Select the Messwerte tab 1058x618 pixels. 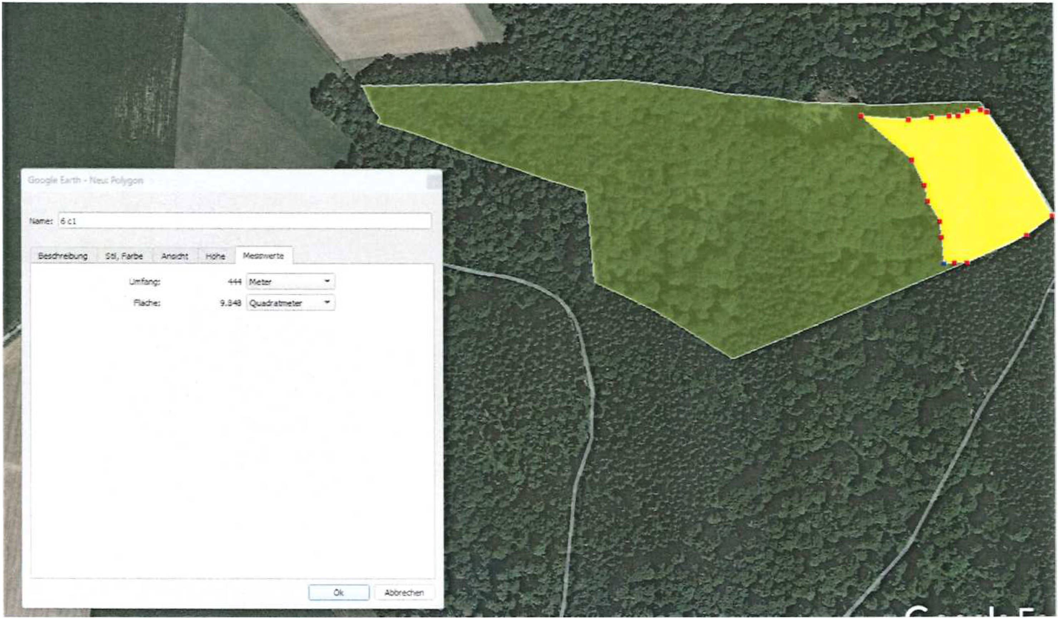264,255
